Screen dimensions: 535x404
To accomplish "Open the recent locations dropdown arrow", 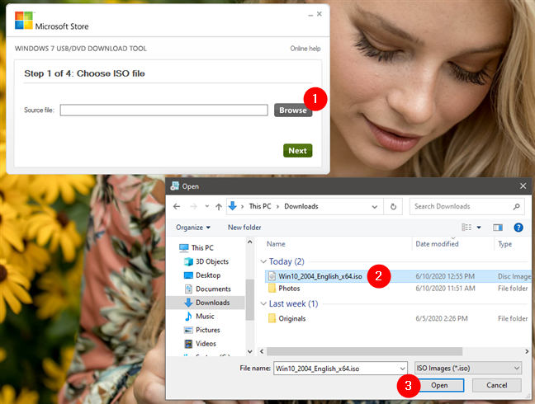I will (206, 206).
